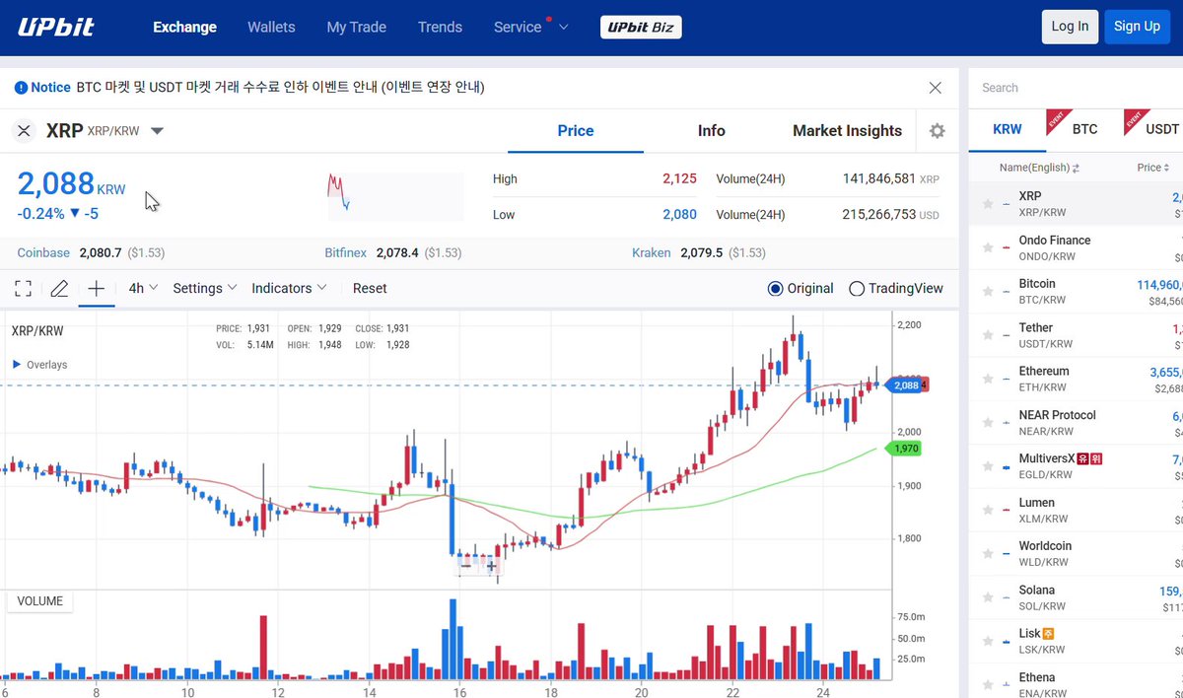The width and height of the screenshot is (1183, 698).
Task: Open My Trade section
Action: (357, 27)
